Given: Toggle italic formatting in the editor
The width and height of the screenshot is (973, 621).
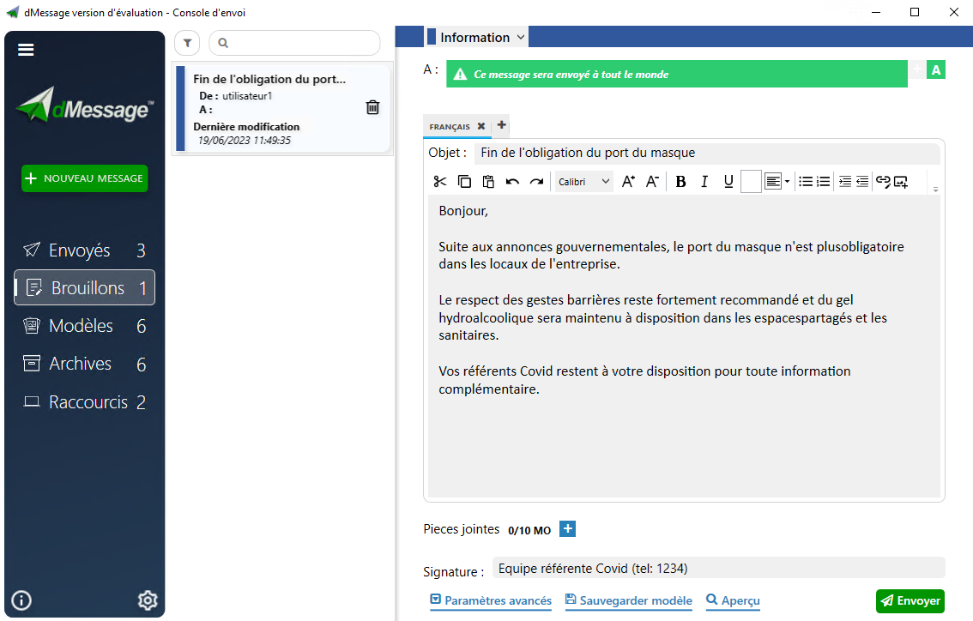Looking at the screenshot, I should [x=704, y=182].
